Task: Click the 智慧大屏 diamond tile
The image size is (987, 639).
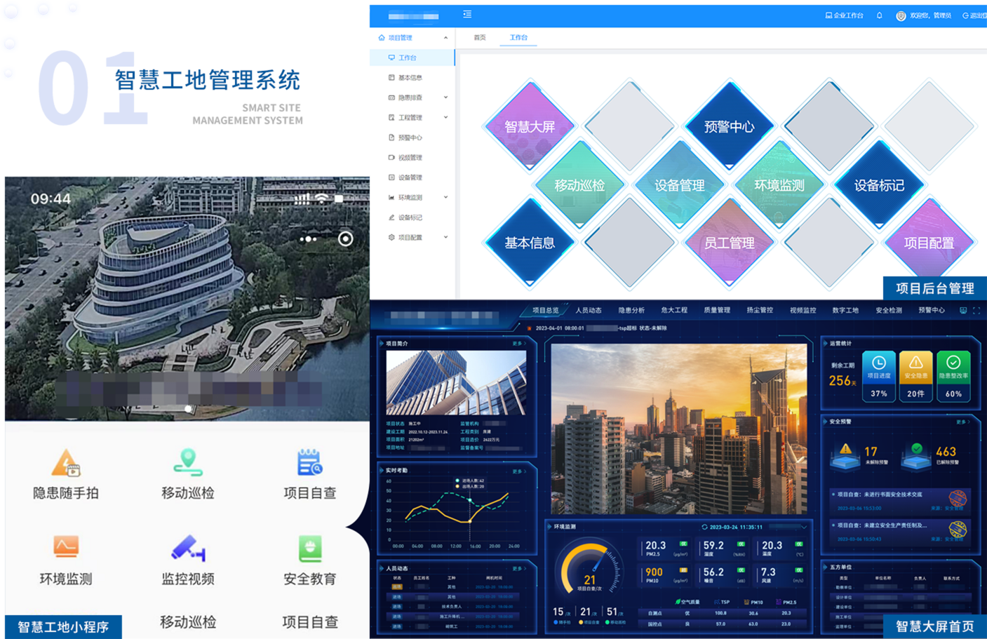Action: (x=530, y=127)
